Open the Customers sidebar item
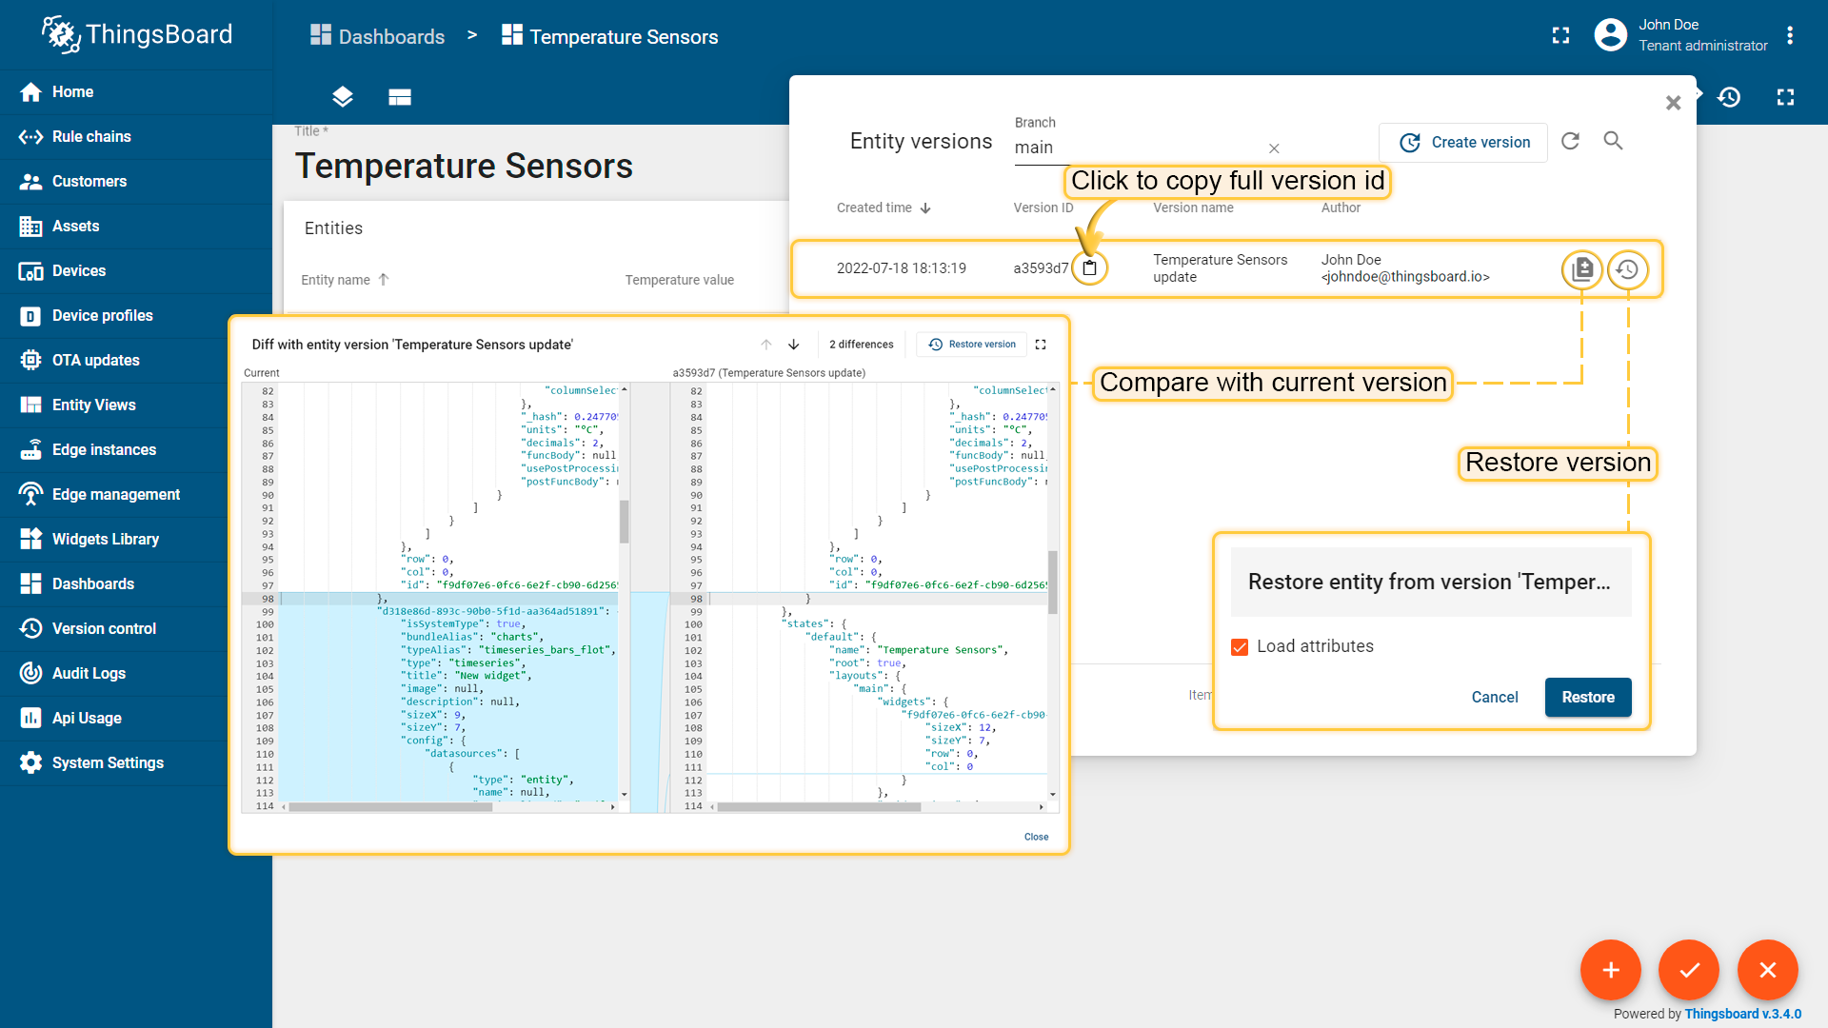 [136, 182]
